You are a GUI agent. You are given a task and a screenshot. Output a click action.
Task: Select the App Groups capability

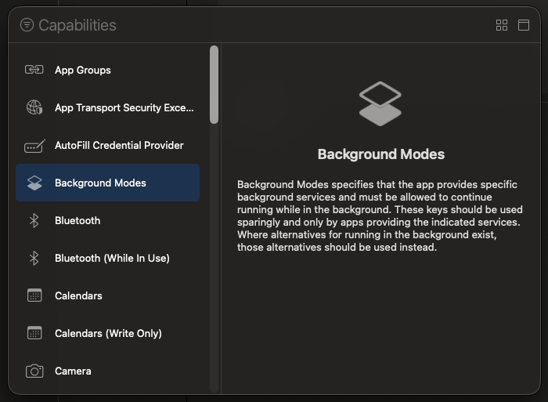(x=83, y=70)
